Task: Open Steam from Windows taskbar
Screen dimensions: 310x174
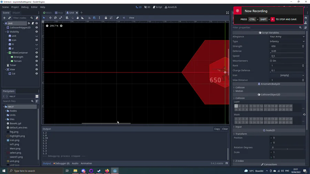Action: 99,171
